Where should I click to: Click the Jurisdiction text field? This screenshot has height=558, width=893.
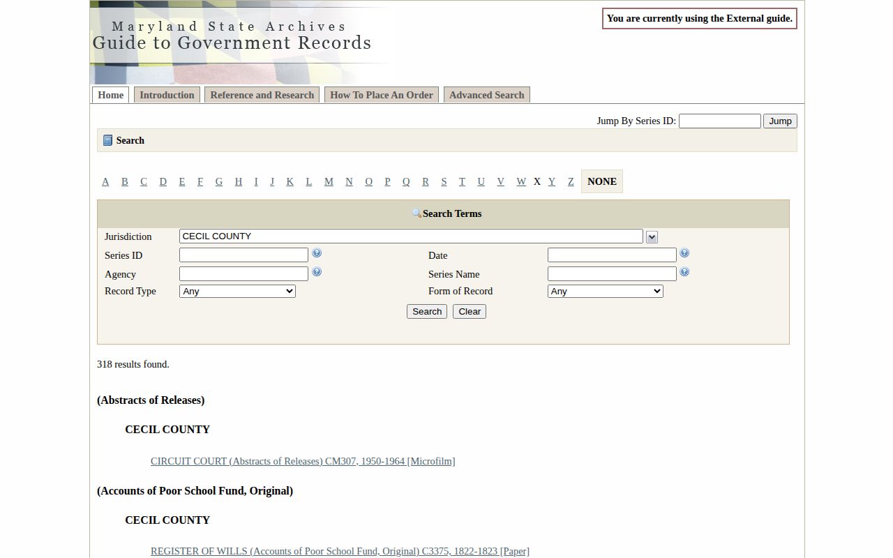[411, 236]
